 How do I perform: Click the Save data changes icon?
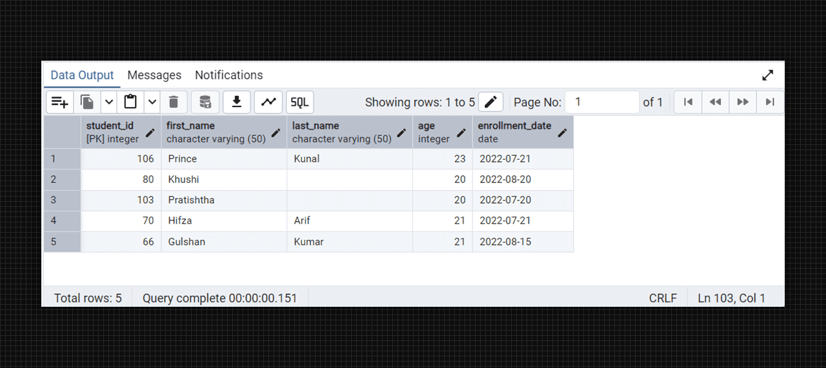(x=205, y=102)
